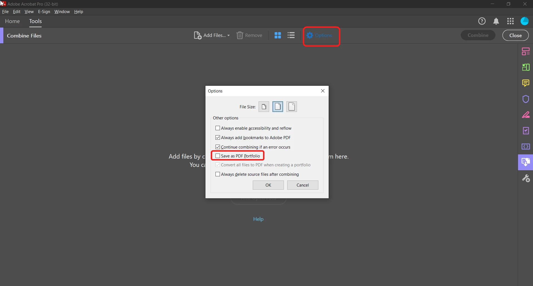Open the notifications bell

[496, 21]
